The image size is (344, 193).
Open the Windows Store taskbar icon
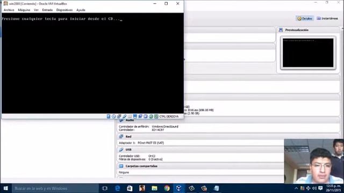130,188
